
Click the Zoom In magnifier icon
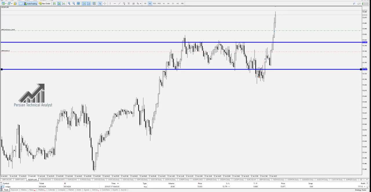(x=69, y=3)
